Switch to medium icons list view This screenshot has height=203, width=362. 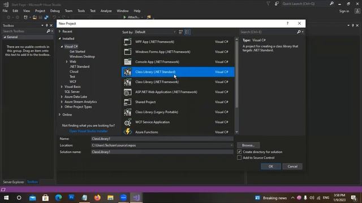187,32
